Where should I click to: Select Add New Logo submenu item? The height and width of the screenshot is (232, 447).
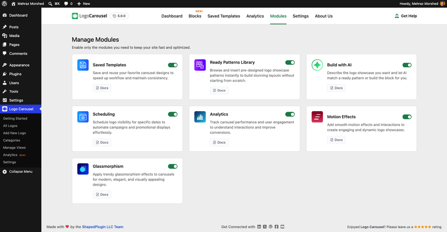(14, 133)
